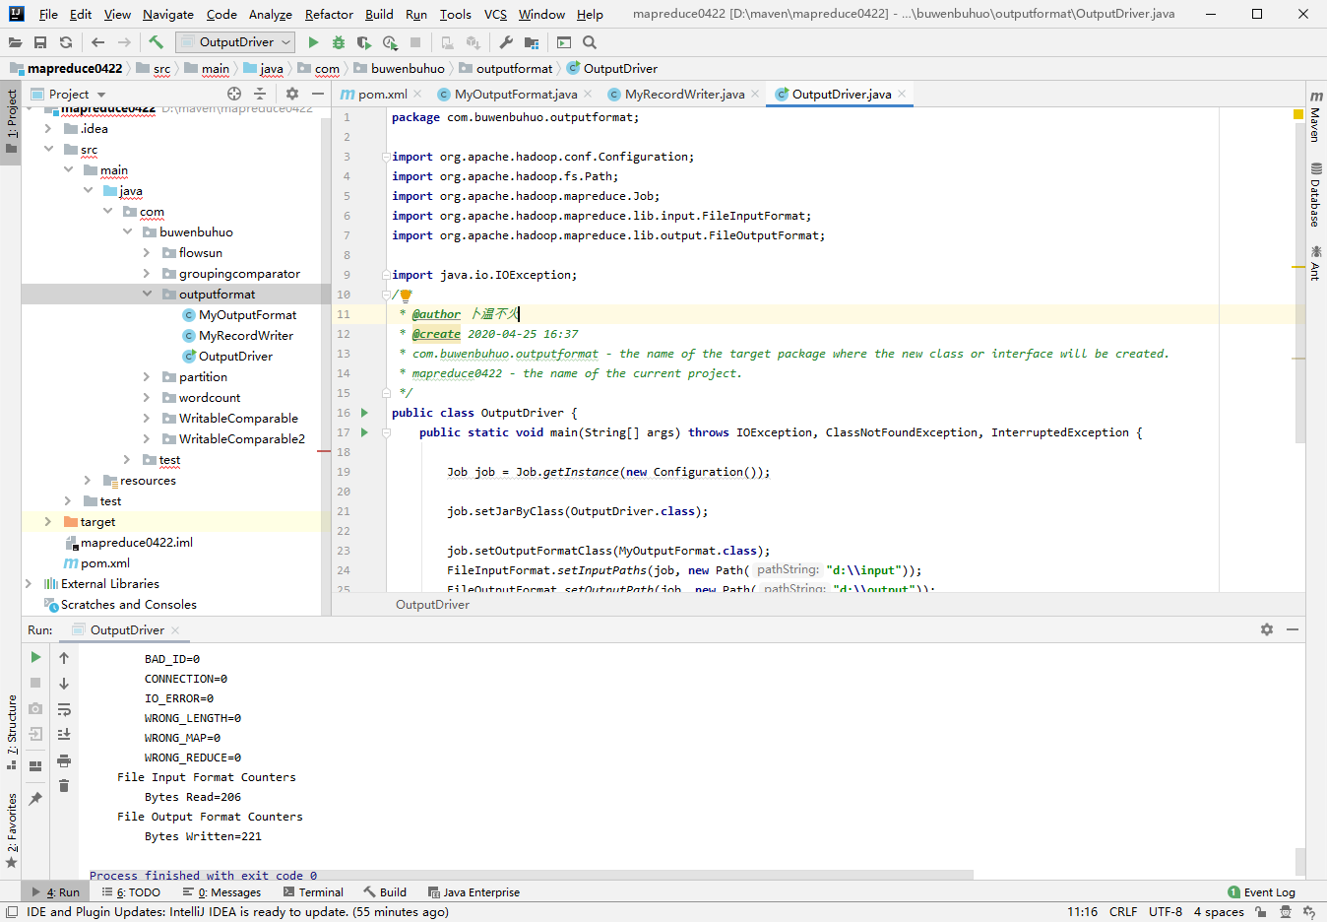
Task: Collapse the outputformat package node
Action: [147, 295]
